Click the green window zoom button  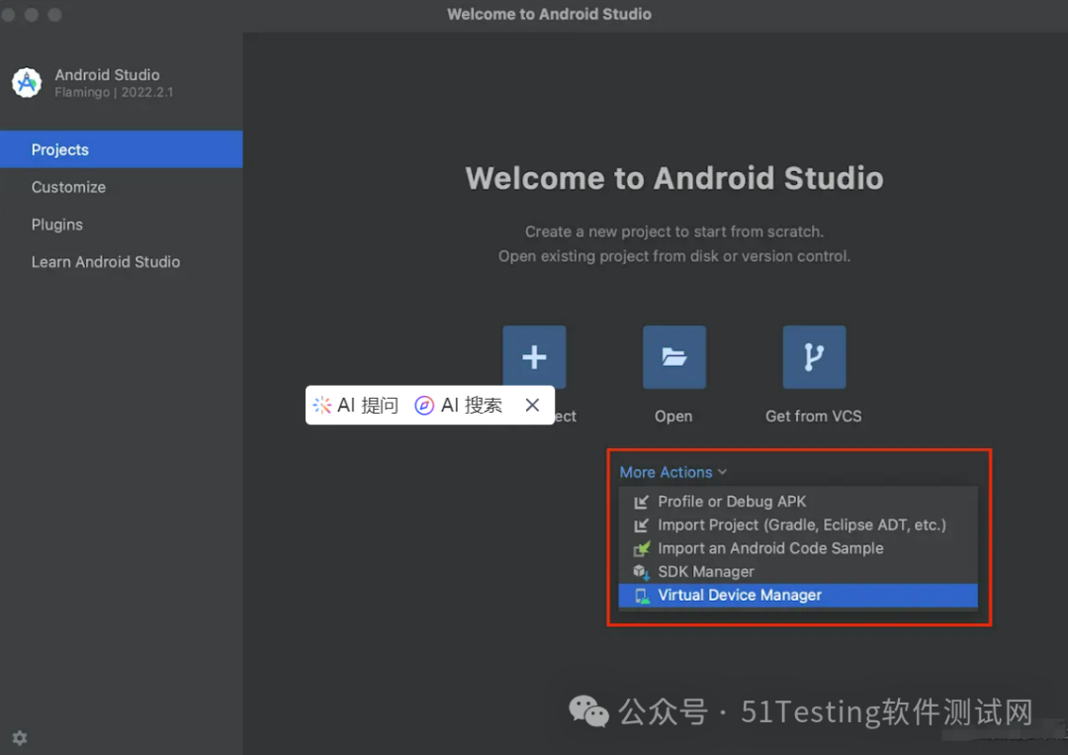point(54,14)
